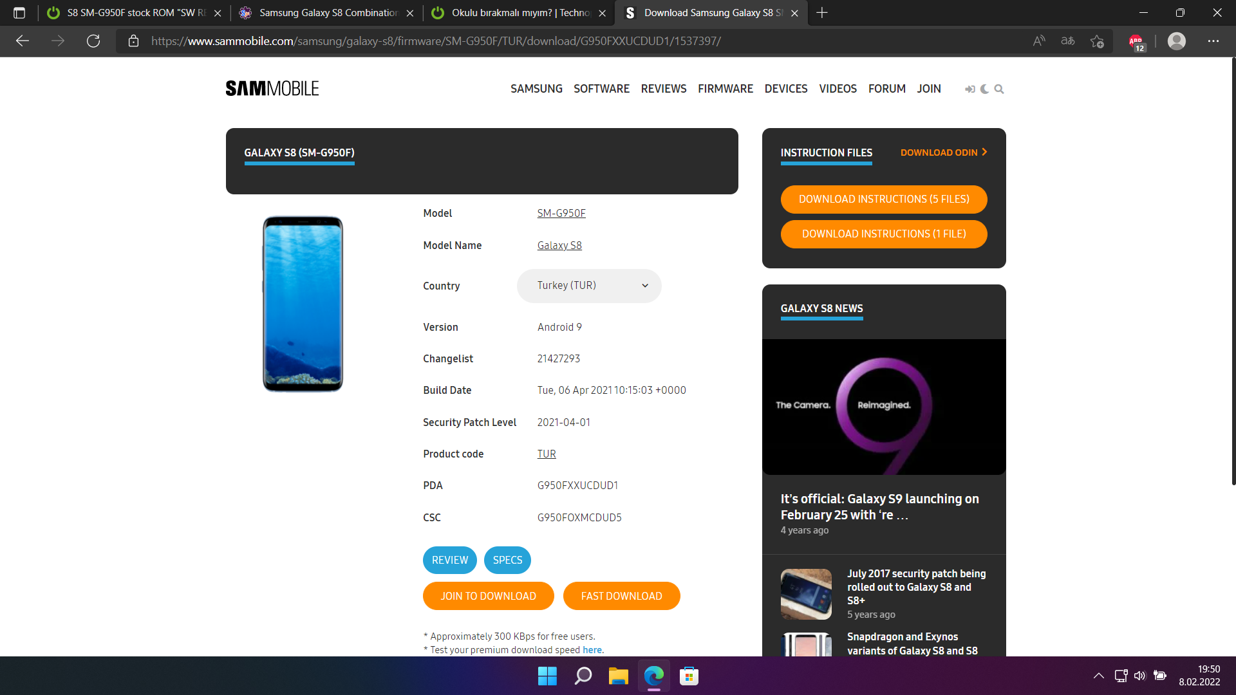
Task: Click the page vertical scrollbar
Action: tap(1233, 270)
